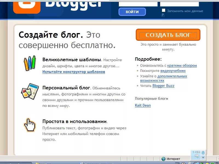The height and width of the screenshot is (164, 219).
Task: Click the Великолепные шаблоны heading
Action: click(72, 60)
